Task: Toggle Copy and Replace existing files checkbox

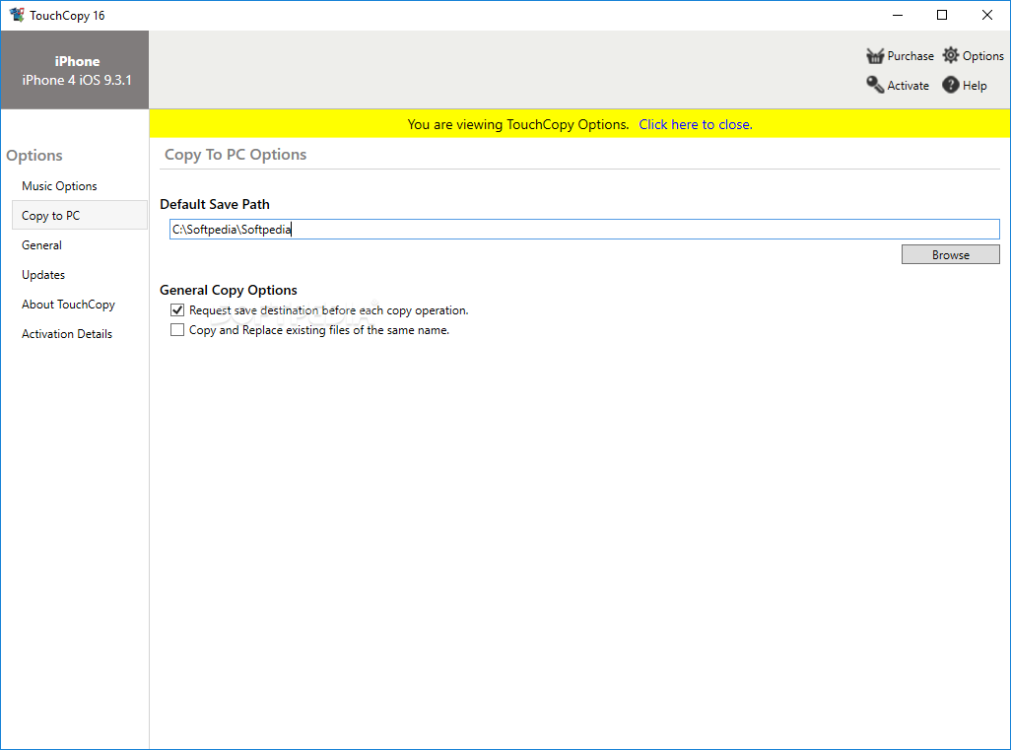Action: tap(177, 329)
